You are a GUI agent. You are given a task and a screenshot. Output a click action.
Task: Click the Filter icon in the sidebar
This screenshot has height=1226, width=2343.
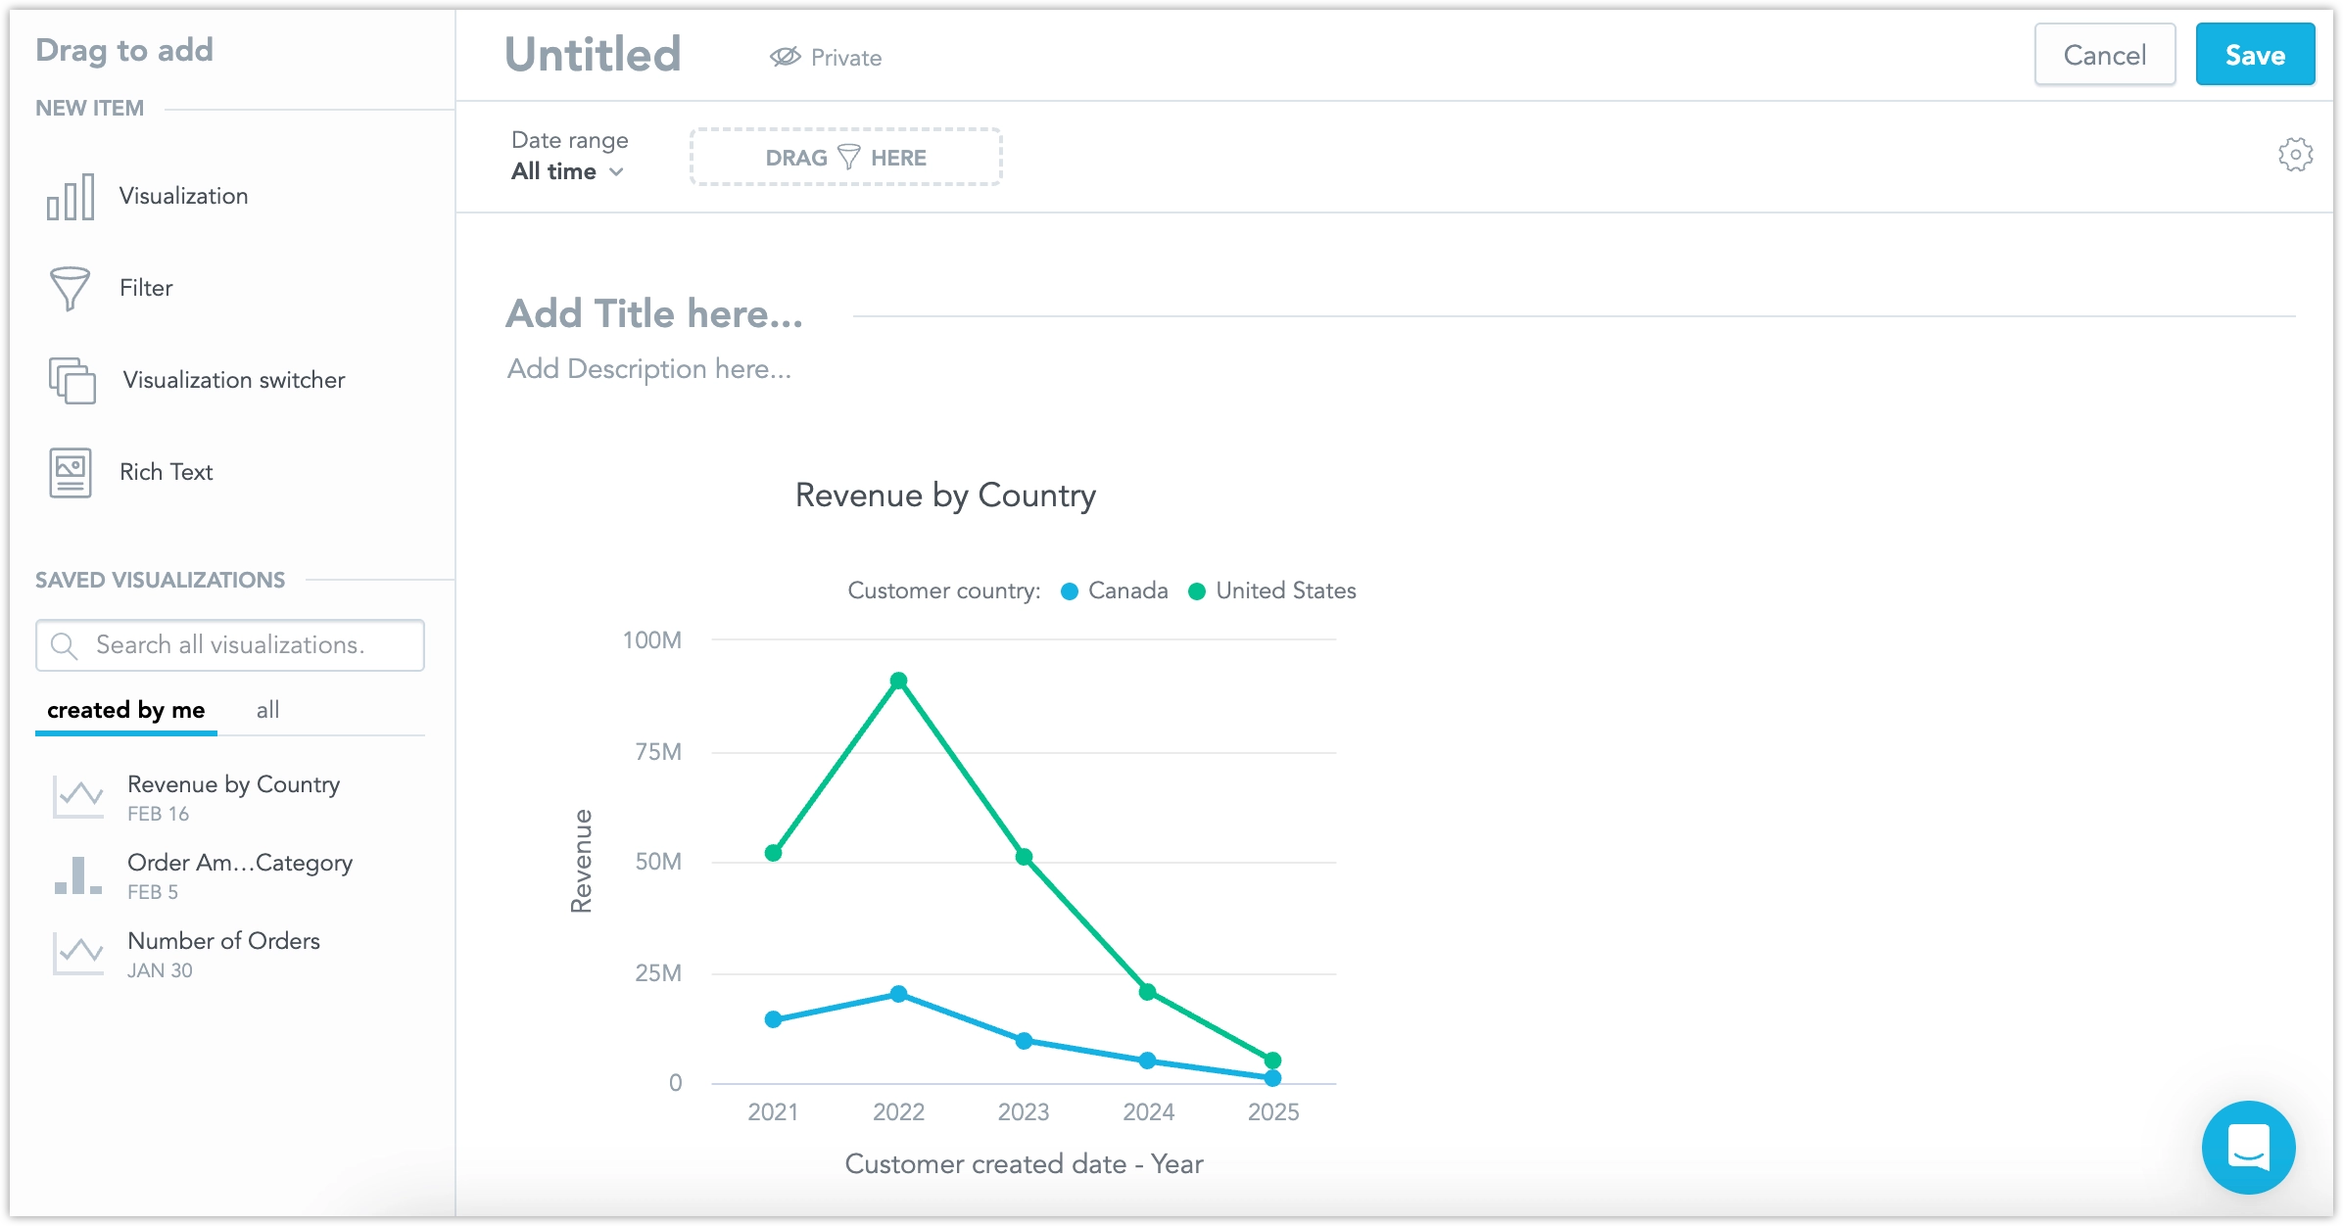70,287
